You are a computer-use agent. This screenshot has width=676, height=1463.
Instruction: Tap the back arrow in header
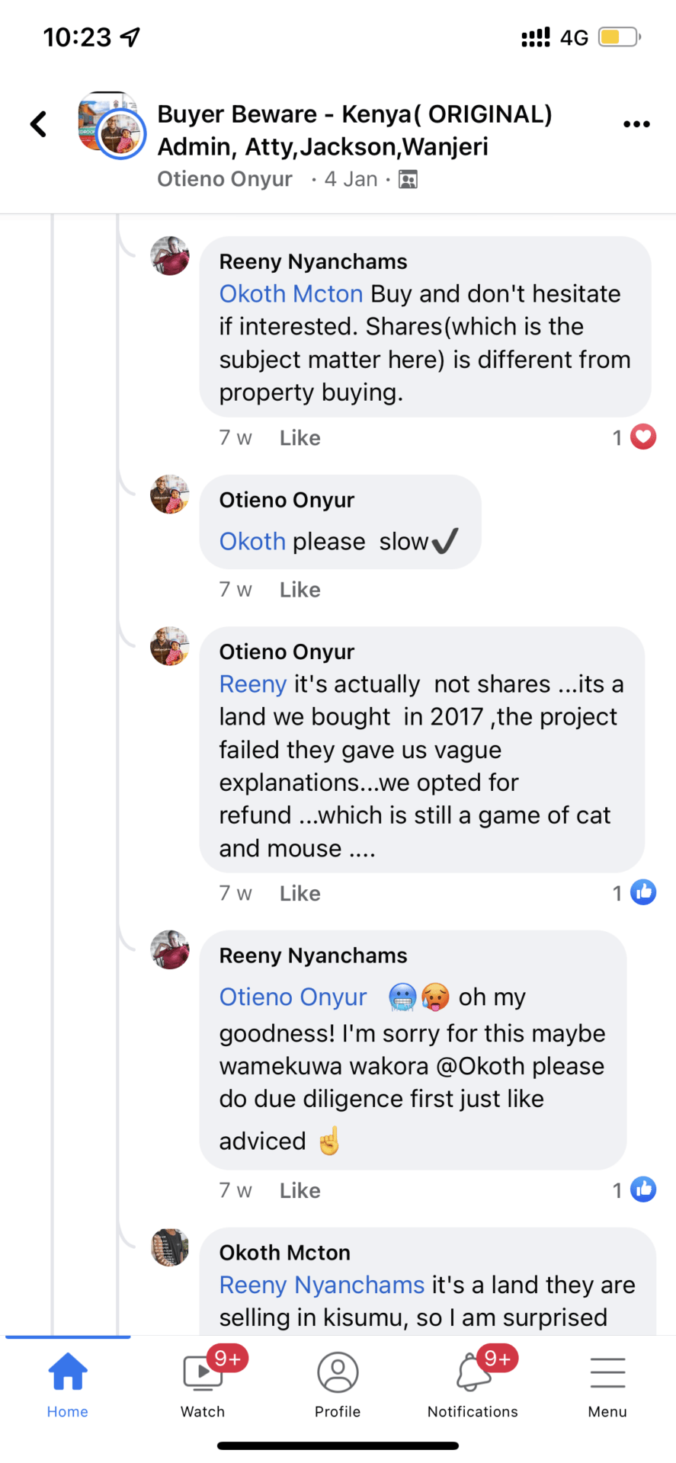click(x=39, y=124)
